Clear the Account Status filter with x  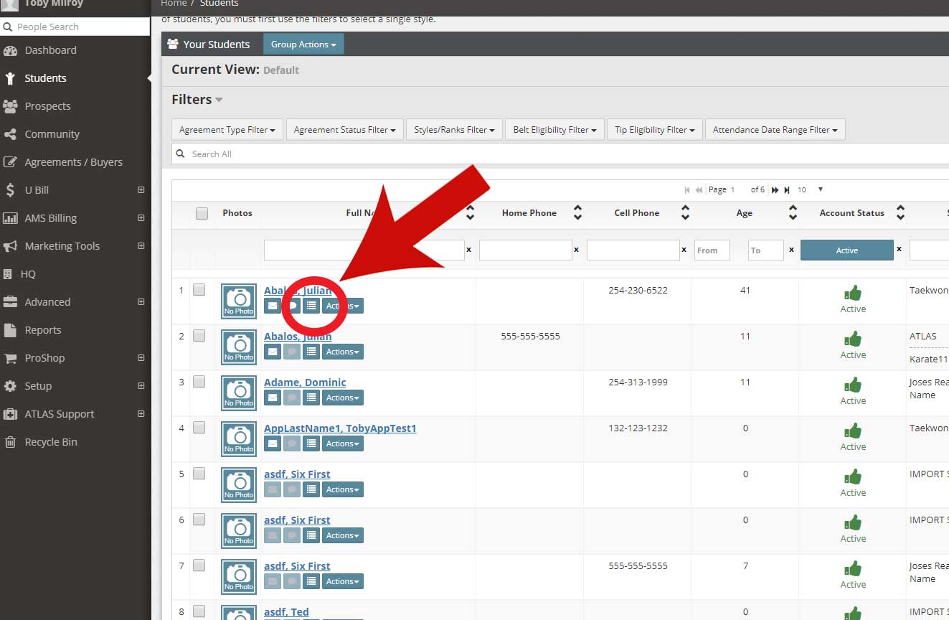click(899, 250)
